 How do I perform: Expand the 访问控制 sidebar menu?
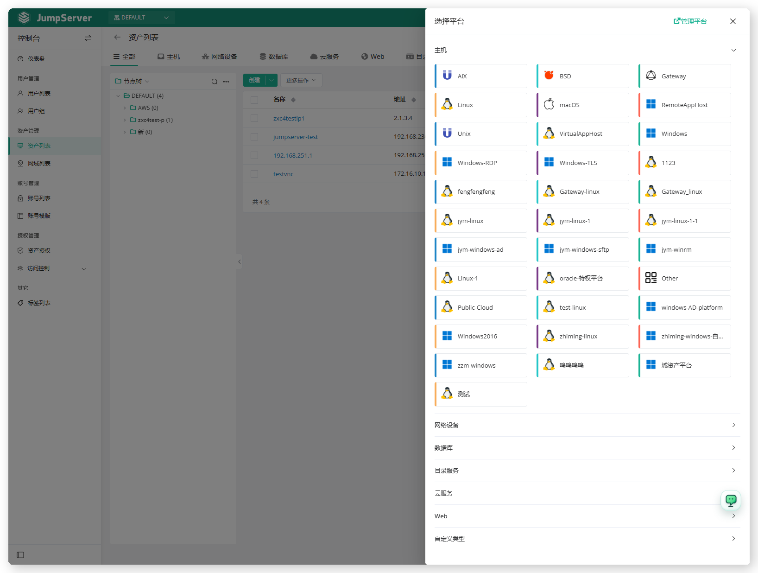coord(55,268)
